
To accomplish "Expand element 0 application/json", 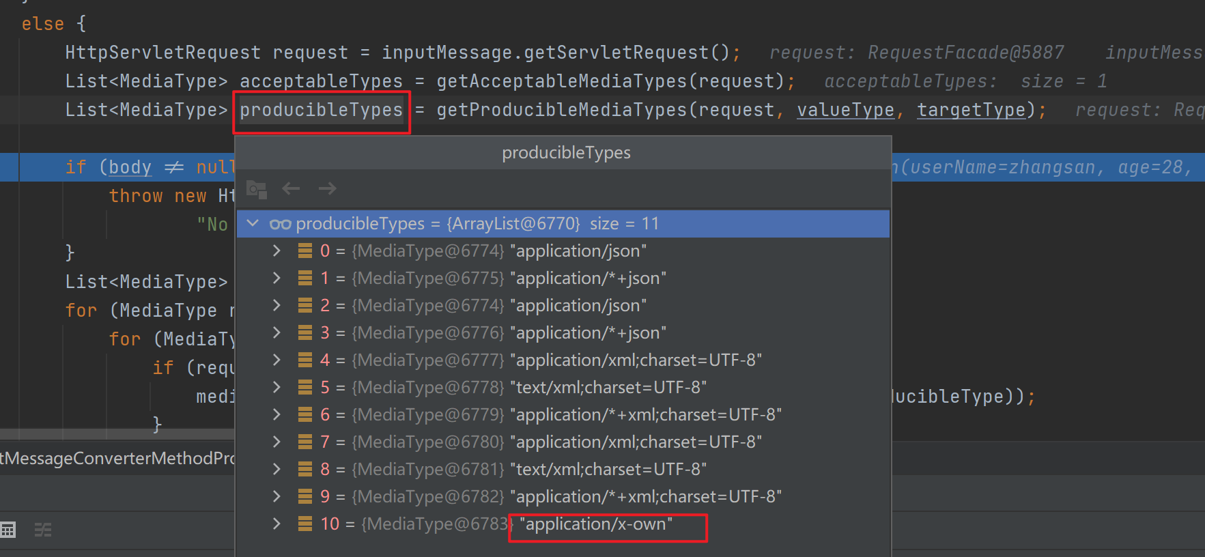I will pyautogui.click(x=277, y=251).
